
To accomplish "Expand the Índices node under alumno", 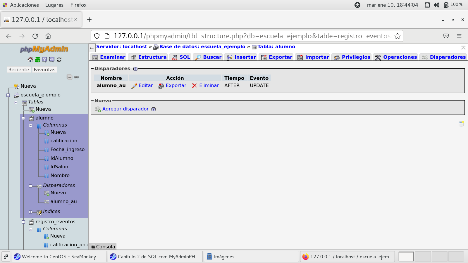I will pyautogui.click(x=30, y=212).
